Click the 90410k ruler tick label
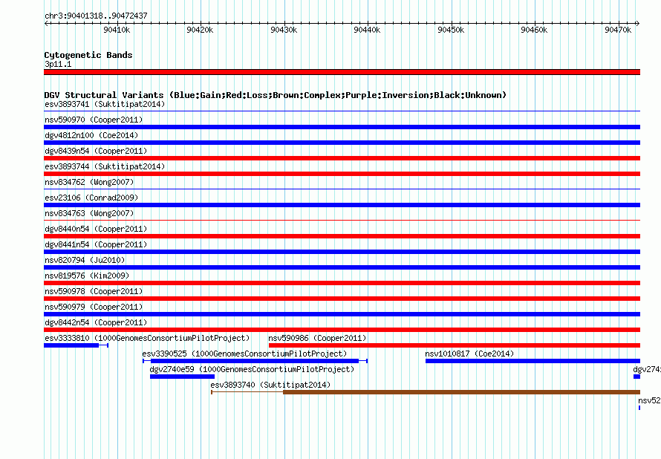Viewport: 661px width, 459px height. click(117, 30)
